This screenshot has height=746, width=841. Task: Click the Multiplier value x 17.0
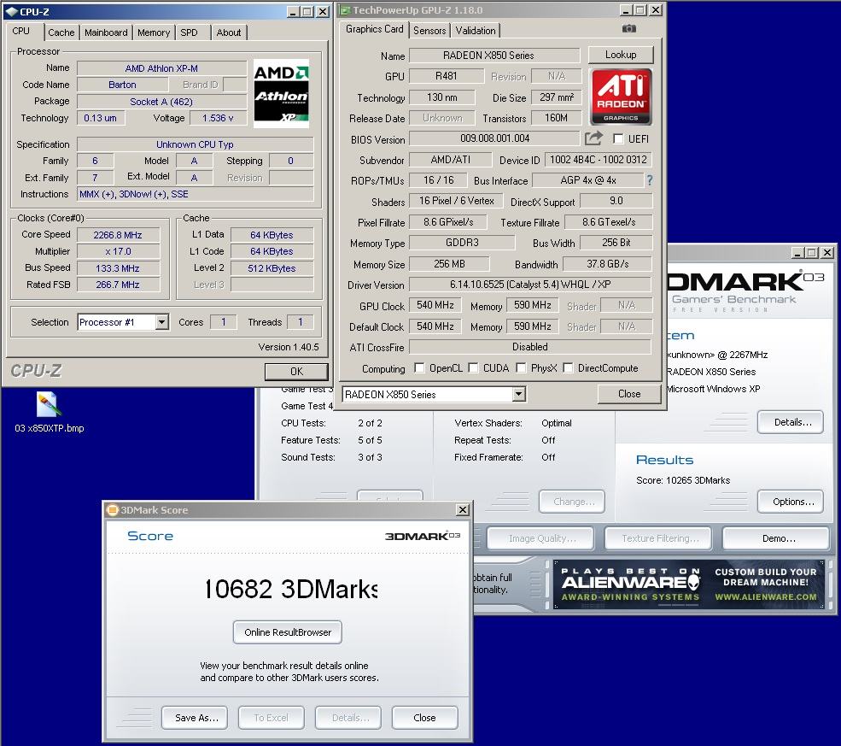pyautogui.click(x=118, y=251)
